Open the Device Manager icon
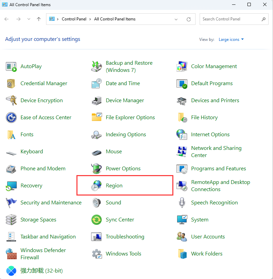The width and height of the screenshot is (273, 279). tap(97, 100)
